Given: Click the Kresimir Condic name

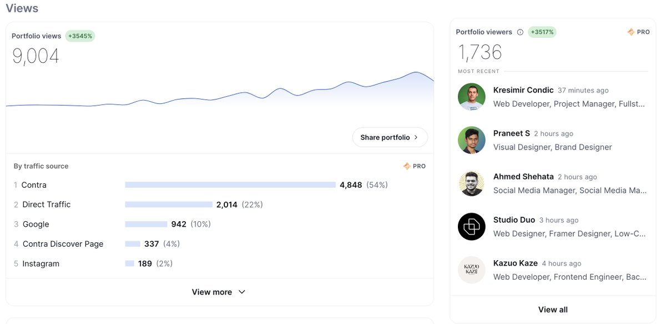Looking at the screenshot, I should tap(523, 90).
